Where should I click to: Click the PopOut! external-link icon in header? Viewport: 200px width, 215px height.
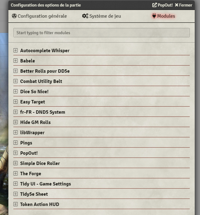tap(154, 5)
